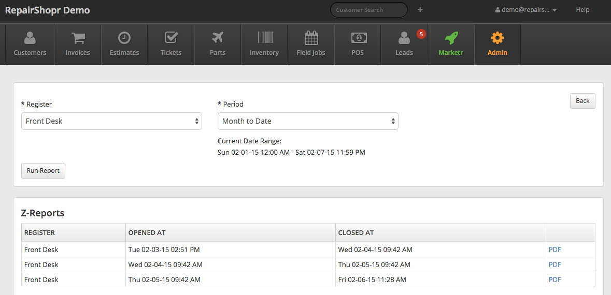Expand the Register dropdown
The width and height of the screenshot is (611, 295).
[x=111, y=121]
